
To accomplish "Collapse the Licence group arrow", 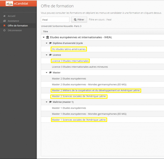I will point(47,55).
